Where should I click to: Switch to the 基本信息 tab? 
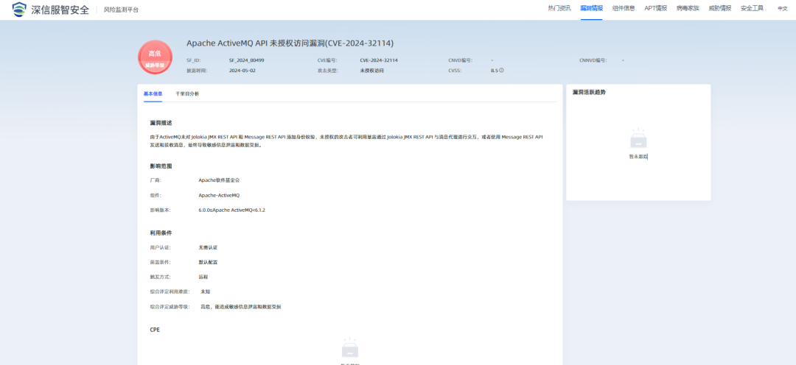(x=153, y=93)
